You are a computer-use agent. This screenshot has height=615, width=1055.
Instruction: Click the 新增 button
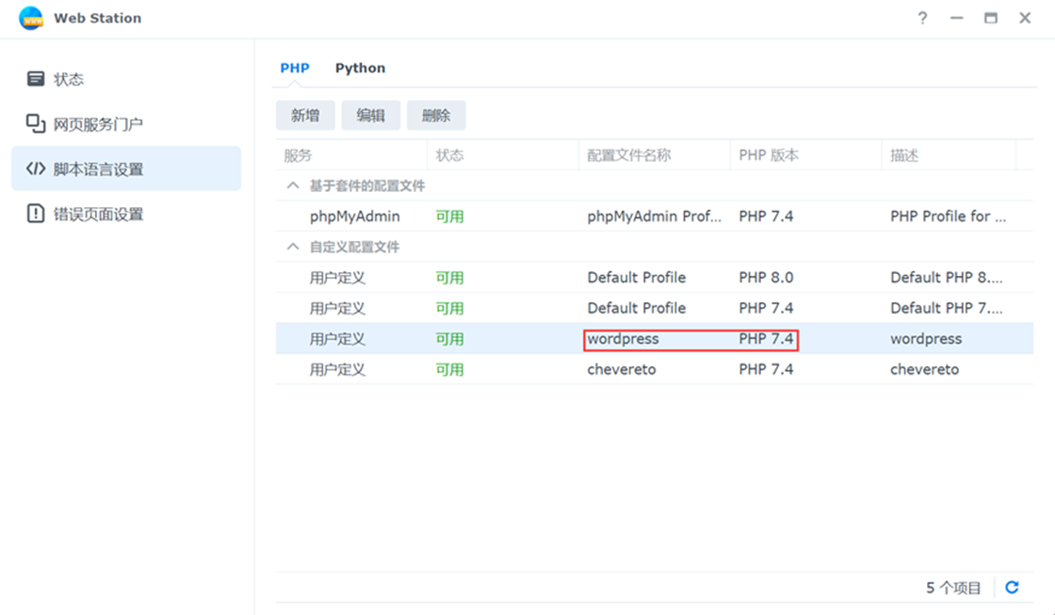point(305,116)
